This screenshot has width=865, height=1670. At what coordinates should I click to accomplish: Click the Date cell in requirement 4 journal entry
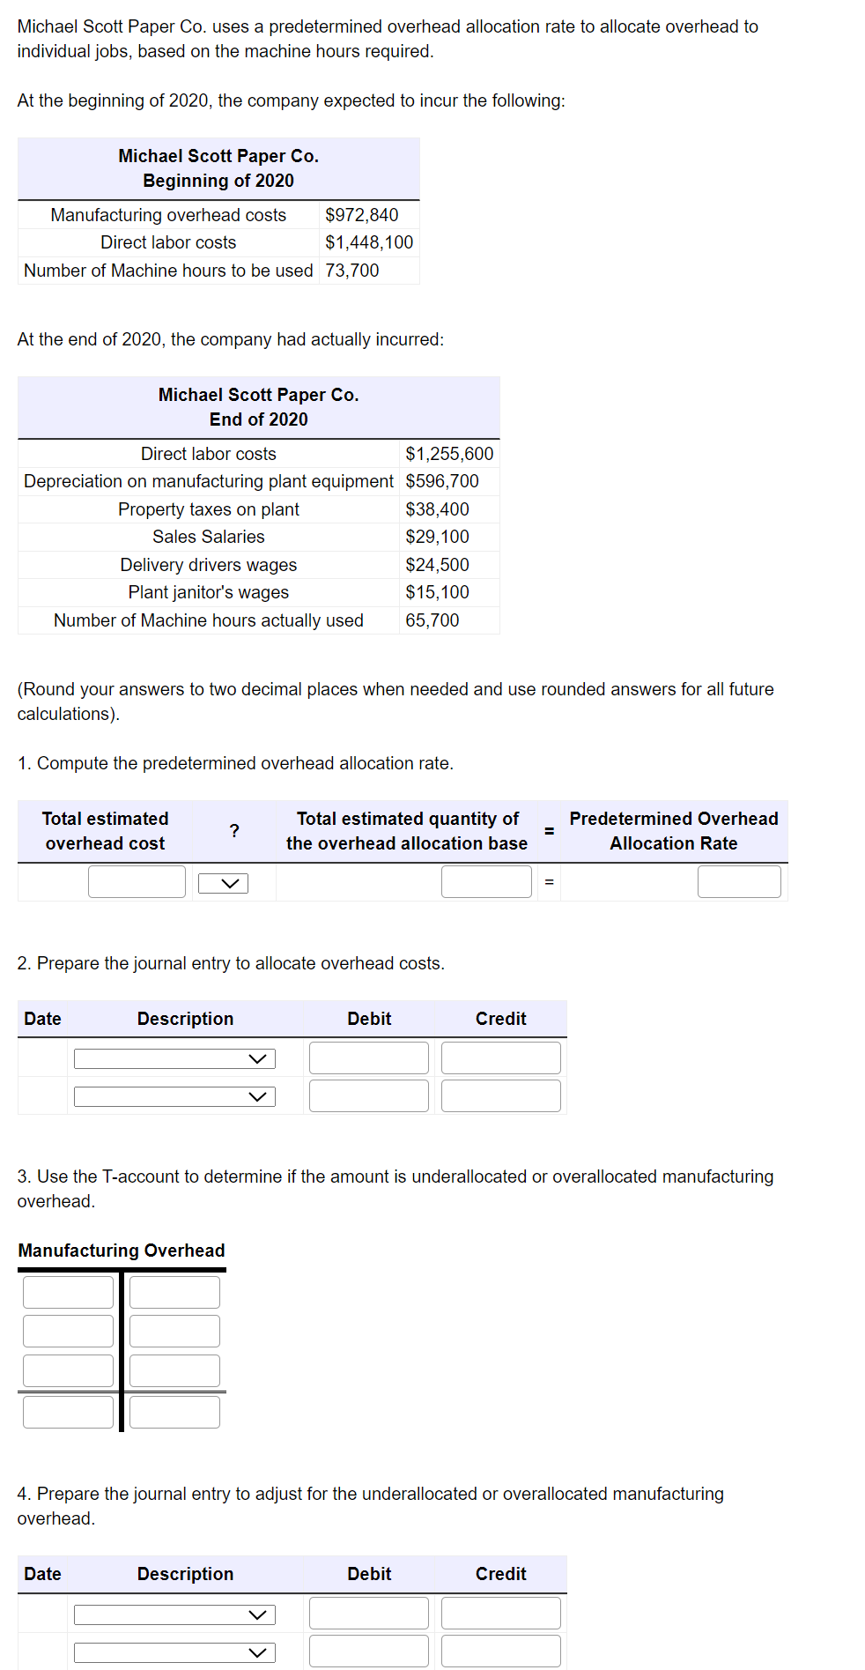coord(41,1613)
